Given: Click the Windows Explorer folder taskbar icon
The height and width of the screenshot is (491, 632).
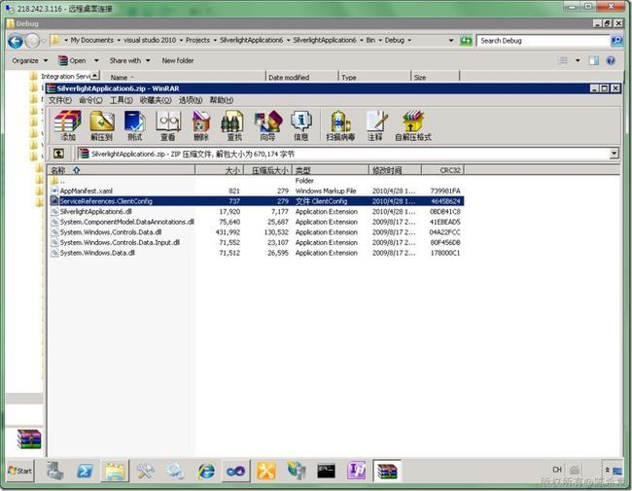Looking at the screenshot, I should coord(116,471).
